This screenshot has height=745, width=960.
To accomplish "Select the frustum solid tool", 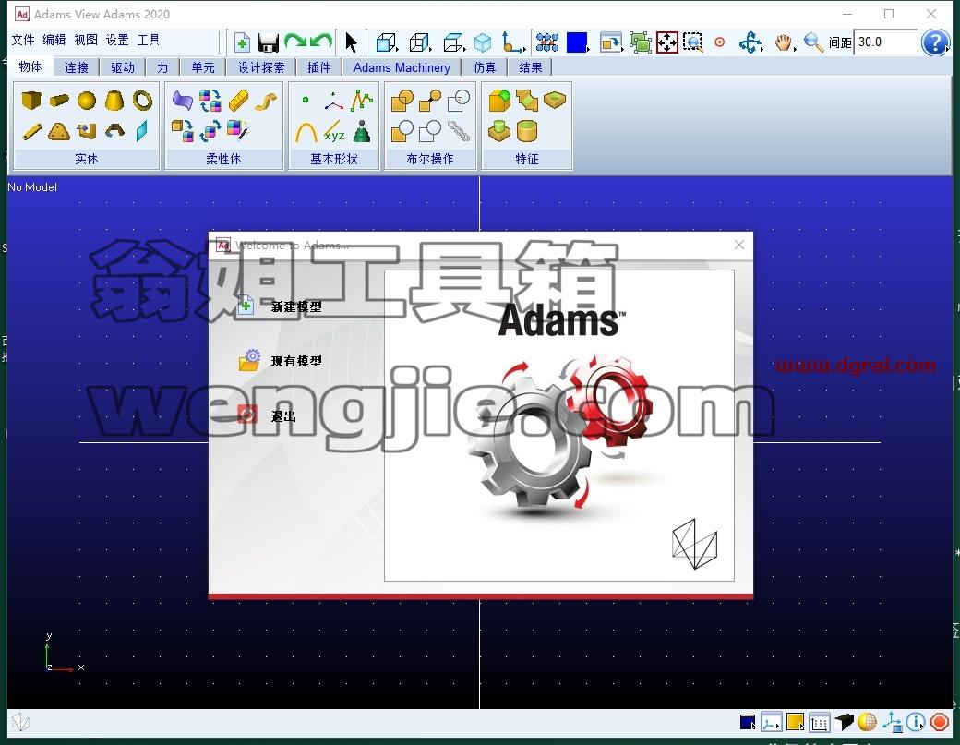I will (x=114, y=100).
